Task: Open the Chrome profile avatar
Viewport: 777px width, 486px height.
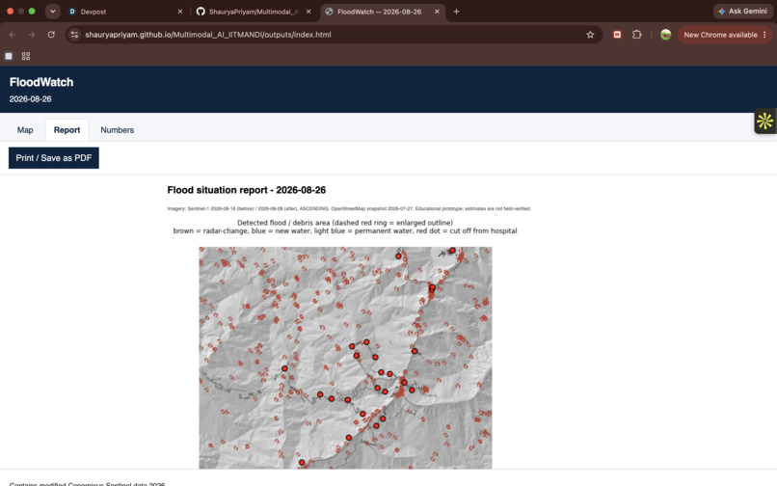Action: 665,35
